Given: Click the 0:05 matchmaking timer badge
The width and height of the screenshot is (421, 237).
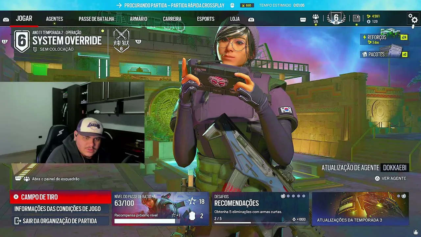Looking at the screenshot, I should 247,5.
